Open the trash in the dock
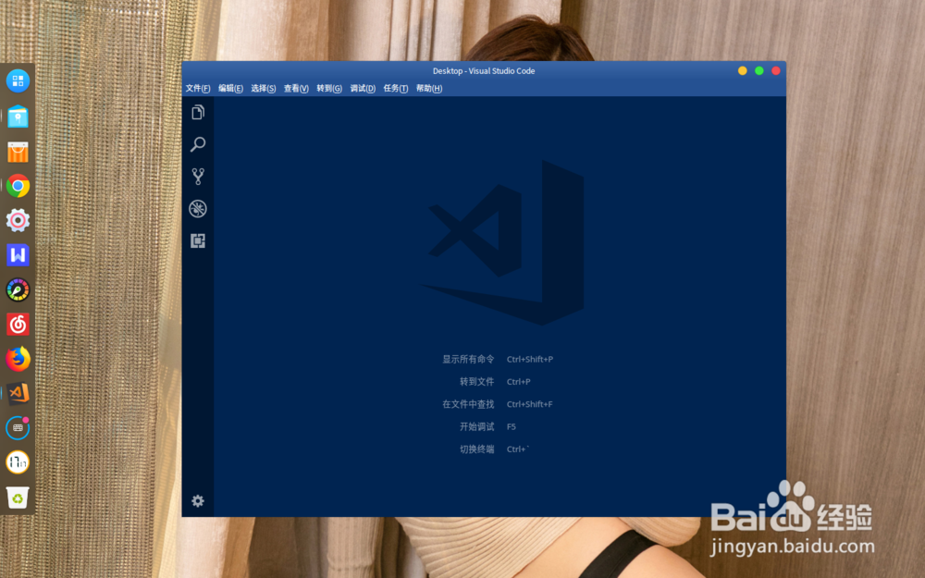Screen dimensions: 925x578 pyautogui.click(x=18, y=498)
